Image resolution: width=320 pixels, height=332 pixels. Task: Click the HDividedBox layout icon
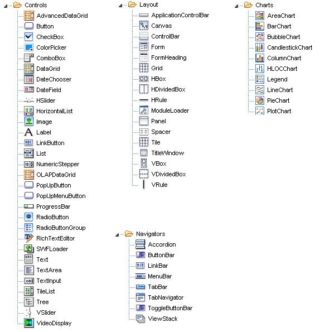click(144, 89)
